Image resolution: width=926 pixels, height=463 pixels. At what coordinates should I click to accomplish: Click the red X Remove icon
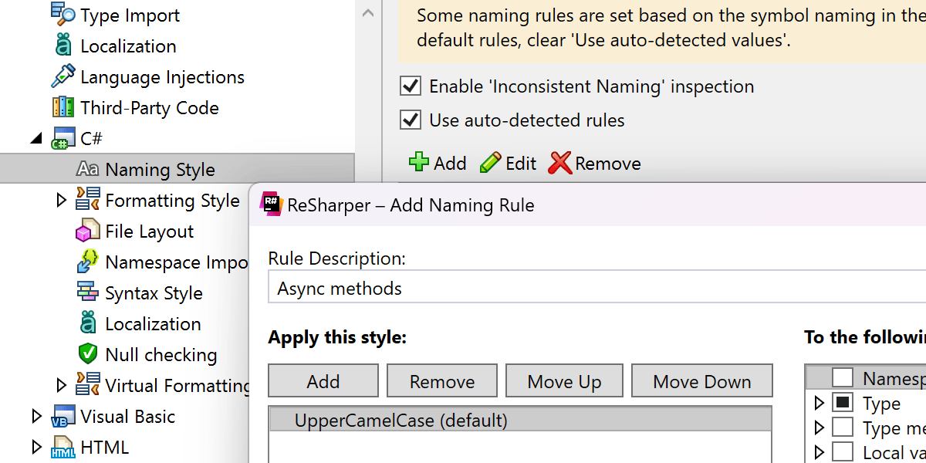pos(559,163)
